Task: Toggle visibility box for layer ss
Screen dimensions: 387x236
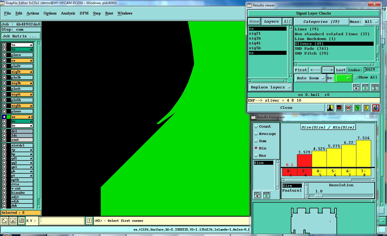Action: [x=4, y=117]
